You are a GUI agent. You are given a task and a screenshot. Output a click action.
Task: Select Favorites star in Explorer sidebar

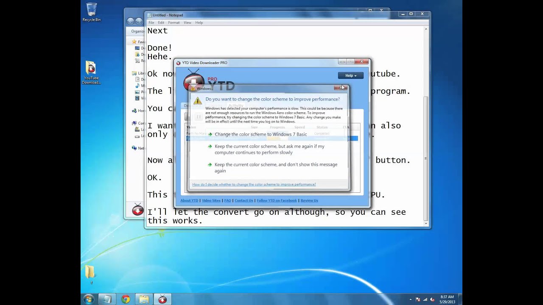point(134,42)
